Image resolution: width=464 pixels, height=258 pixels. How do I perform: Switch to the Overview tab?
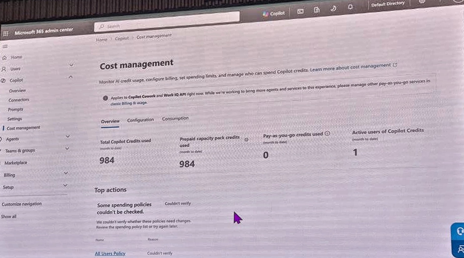coord(110,121)
